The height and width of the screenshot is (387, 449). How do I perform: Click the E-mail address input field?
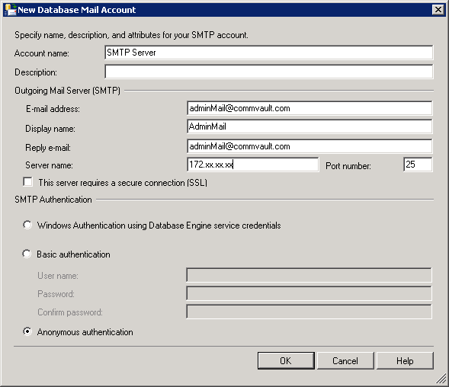tap(309, 108)
